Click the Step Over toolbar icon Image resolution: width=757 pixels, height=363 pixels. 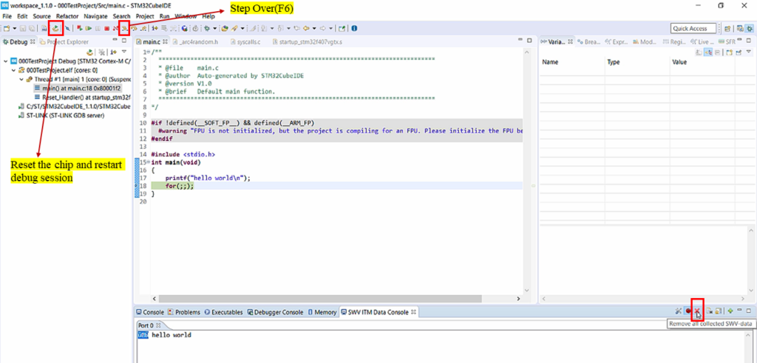[124, 29]
